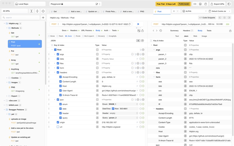Collapse the headers node in request body
The image size is (234, 146).
click(x=55, y=72)
